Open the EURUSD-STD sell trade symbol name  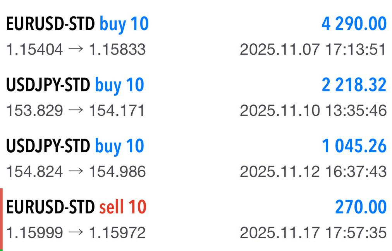(x=50, y=207)
